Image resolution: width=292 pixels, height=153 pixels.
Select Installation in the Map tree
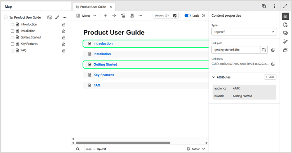[28, 31]
